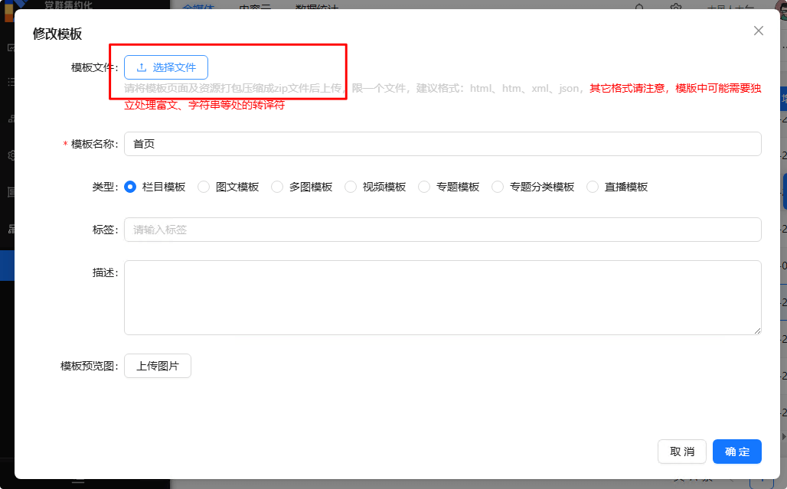Click the 选择文件 upload button
The image size is (787, 489).
click(x=166, y=67)
